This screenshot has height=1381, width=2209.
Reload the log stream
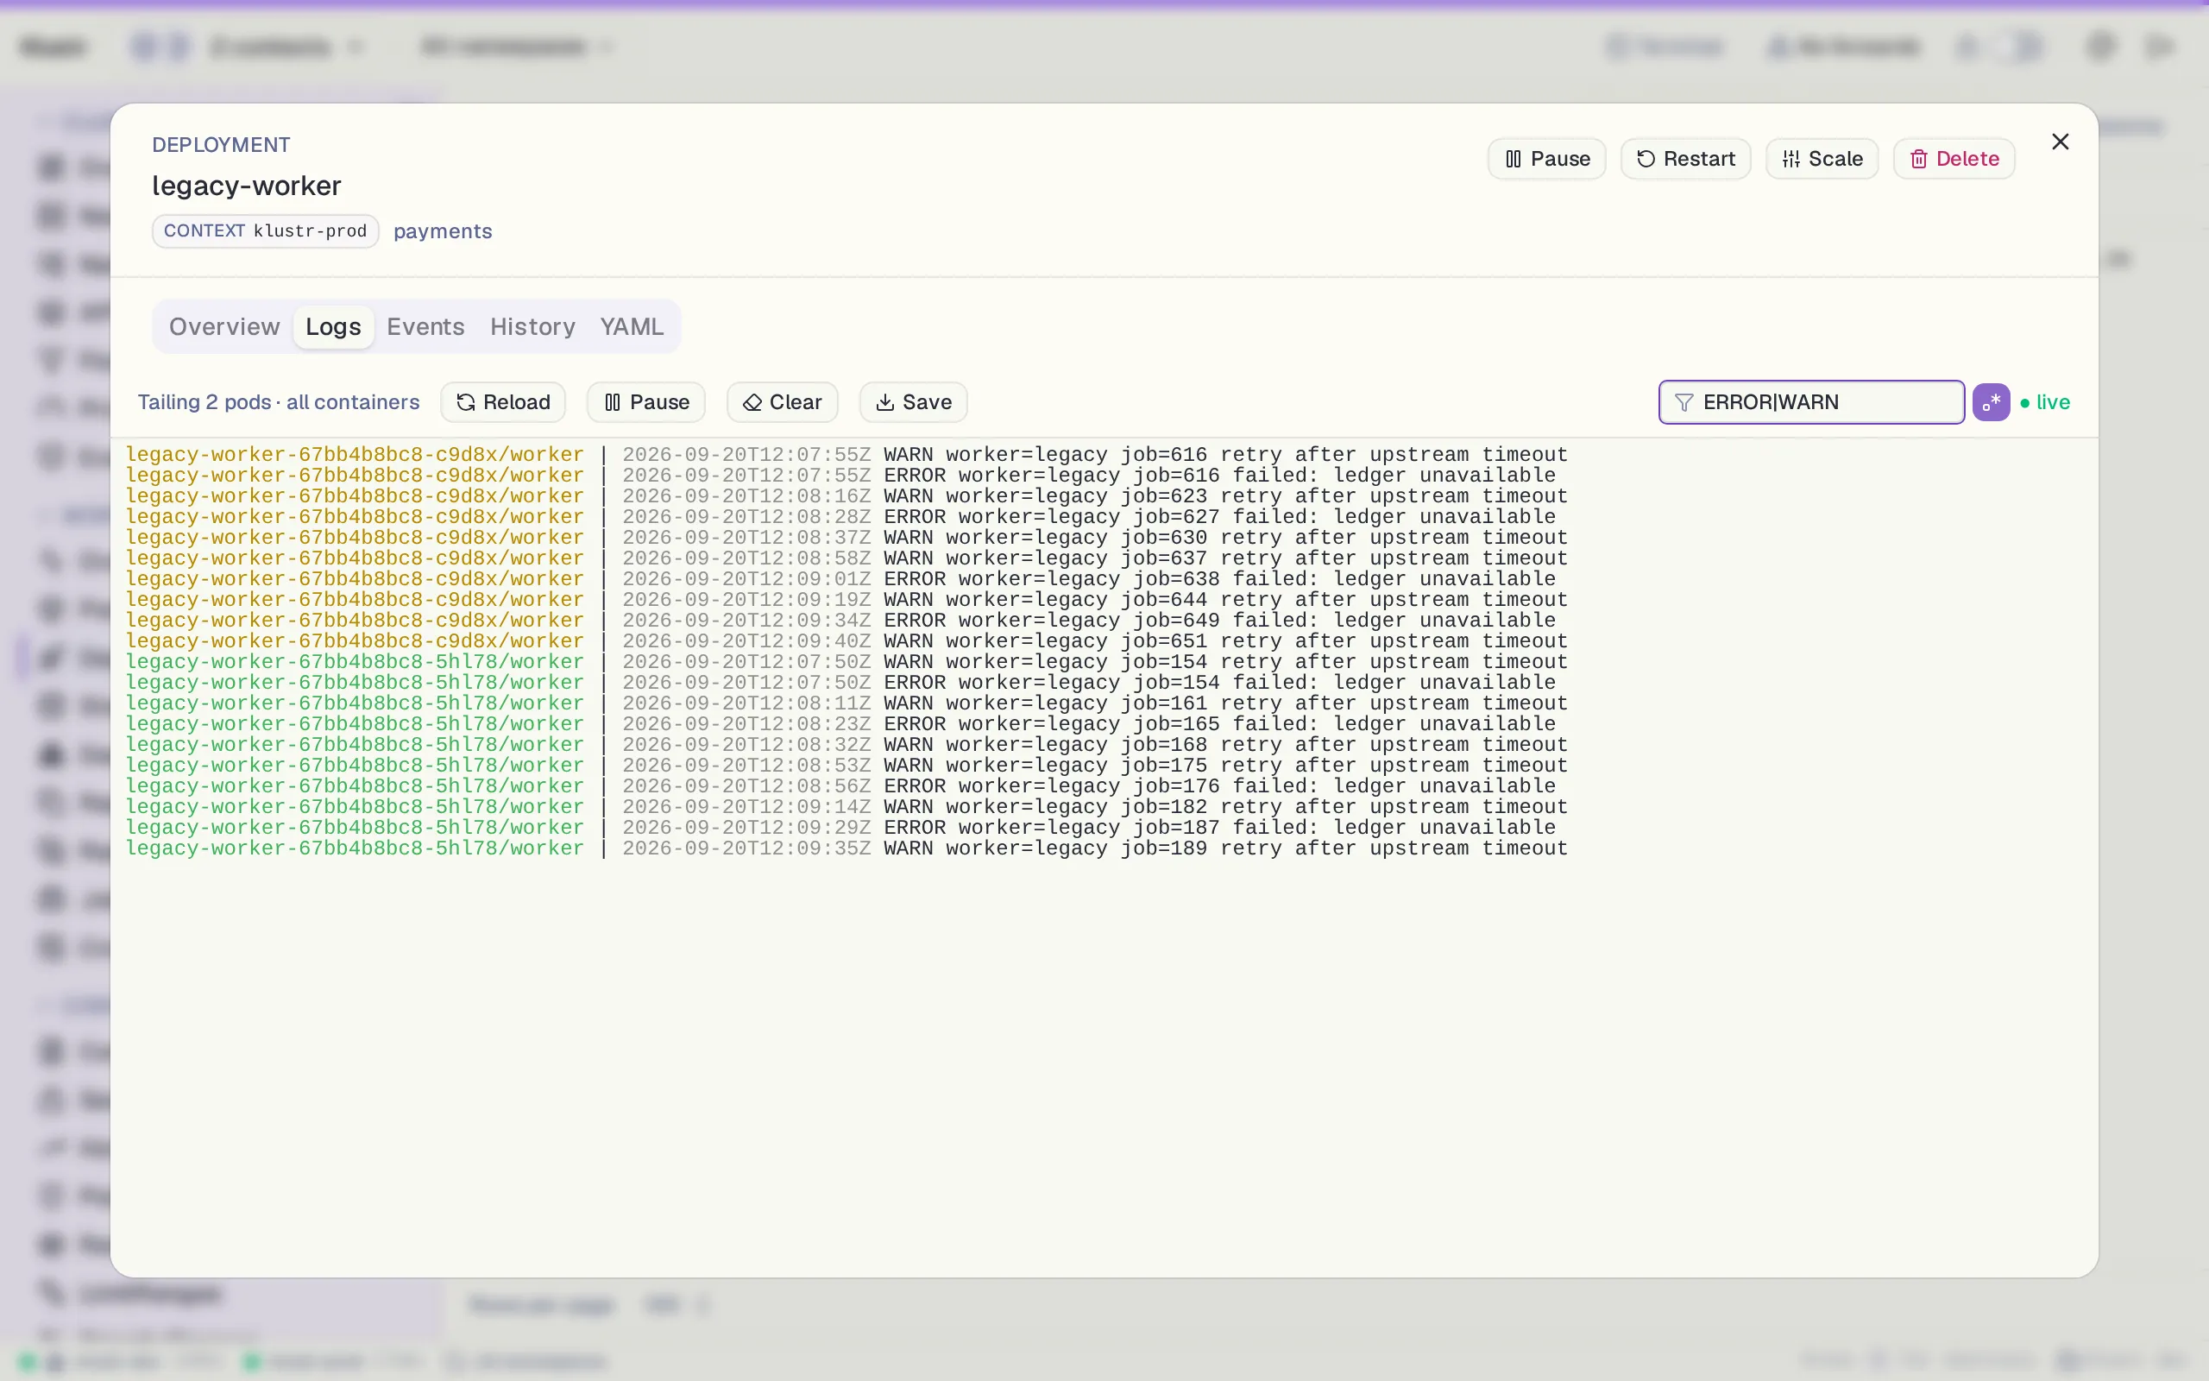pos(503,402)
